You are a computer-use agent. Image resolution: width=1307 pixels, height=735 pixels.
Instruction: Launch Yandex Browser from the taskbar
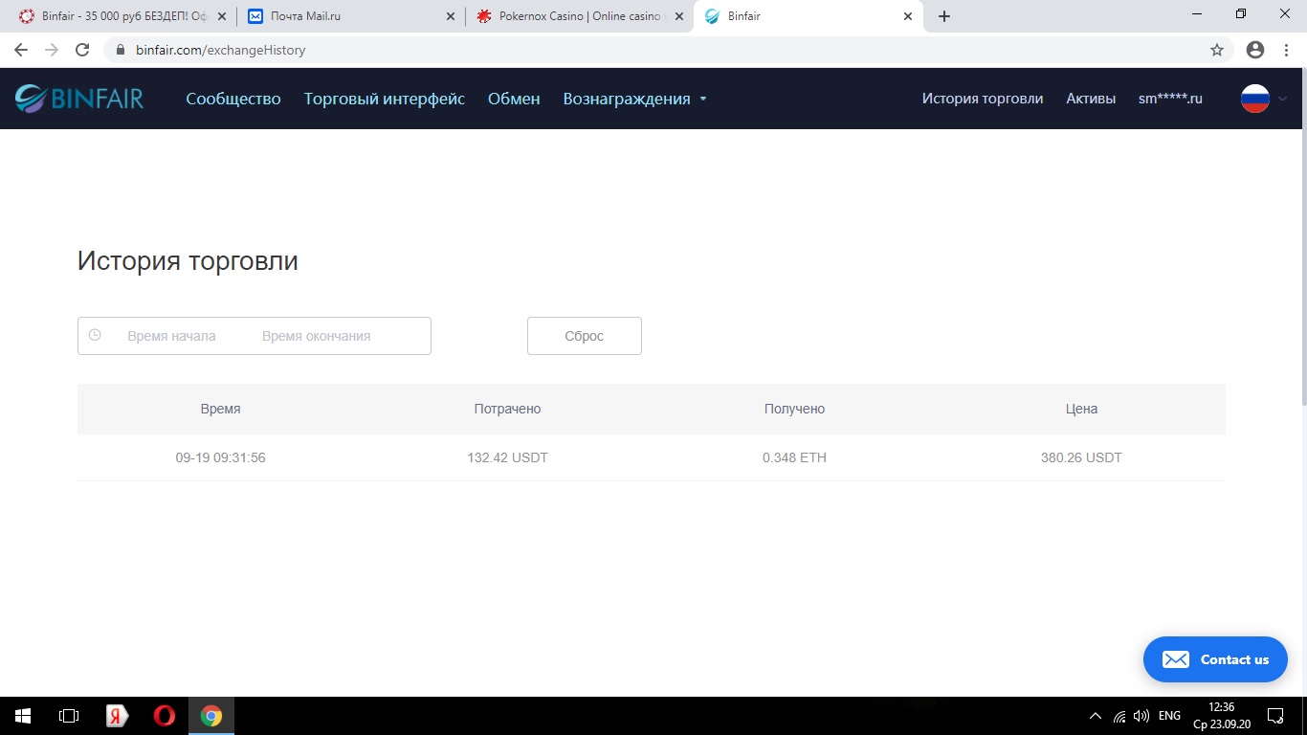(117, 716)
